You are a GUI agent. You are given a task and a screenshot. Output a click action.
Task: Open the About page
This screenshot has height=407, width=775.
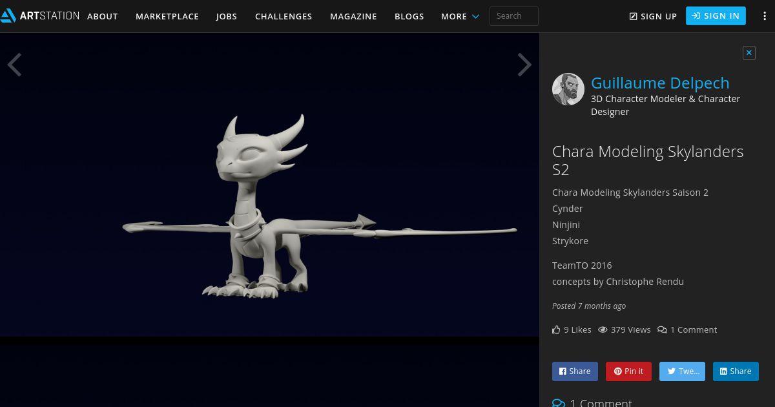pyautogui.click(x=103, y=16)
